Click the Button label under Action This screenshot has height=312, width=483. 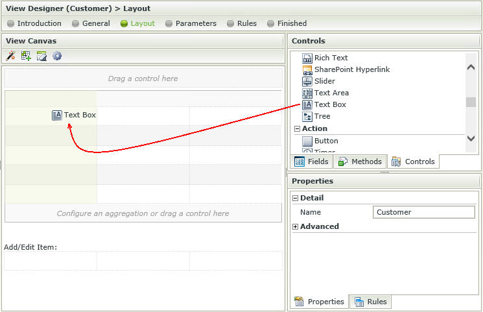coord(326,141)
